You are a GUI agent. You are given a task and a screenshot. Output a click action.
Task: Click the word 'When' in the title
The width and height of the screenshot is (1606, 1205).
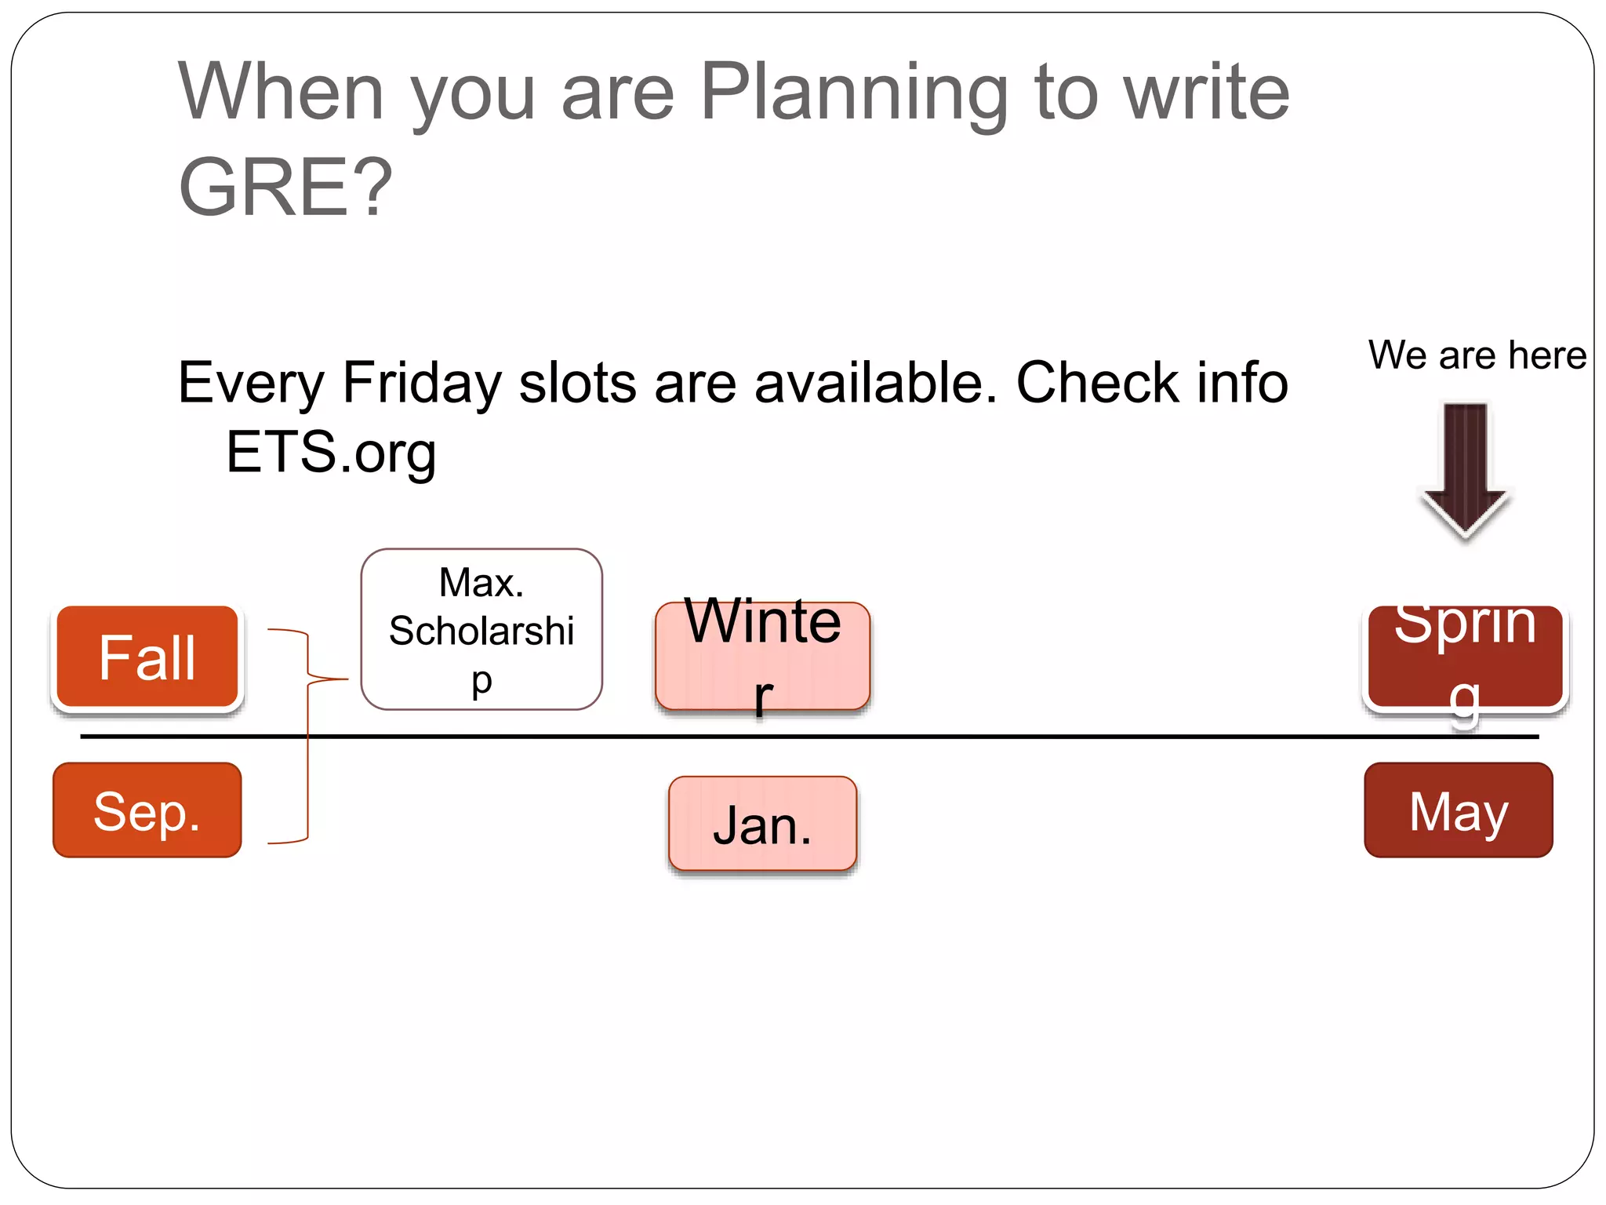pos(281,92)
